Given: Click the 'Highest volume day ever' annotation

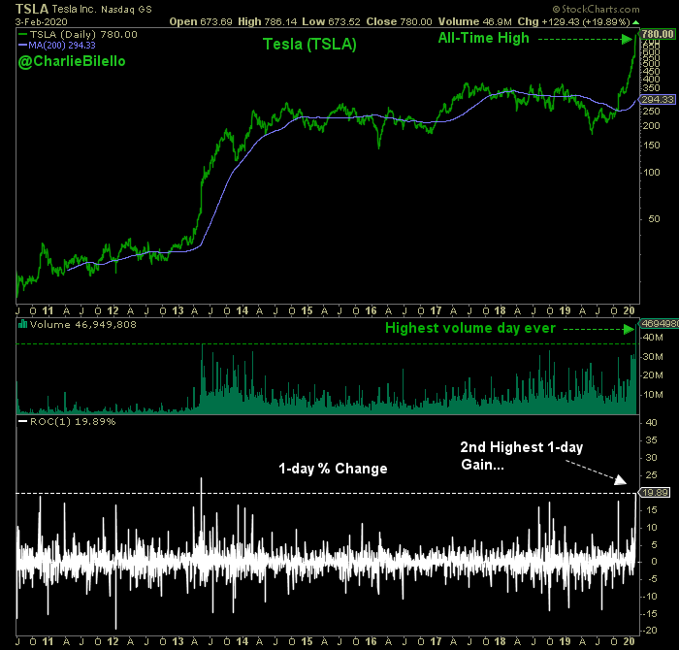Looking at the screenshot, I should pyautogui.click(x=470, y=328).
